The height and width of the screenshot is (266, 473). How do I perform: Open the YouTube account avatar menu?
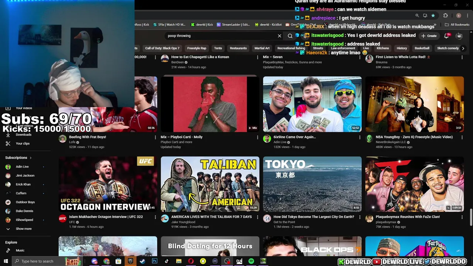[x=459, y=36]
